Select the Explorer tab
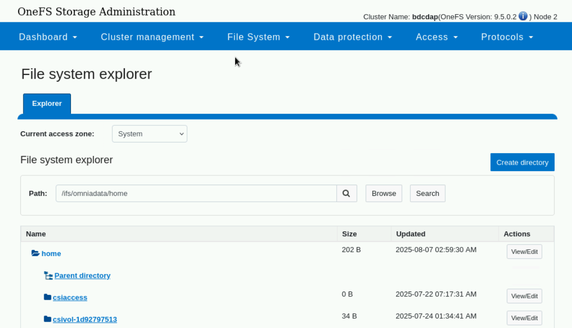This screenshot has height=328, width=572. (47, 104)
